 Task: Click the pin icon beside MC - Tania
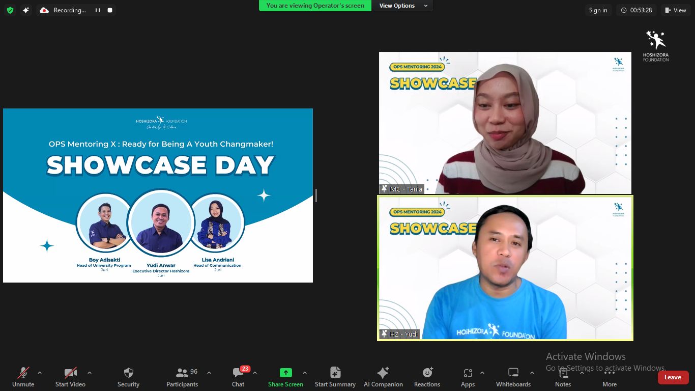(384, 189)
